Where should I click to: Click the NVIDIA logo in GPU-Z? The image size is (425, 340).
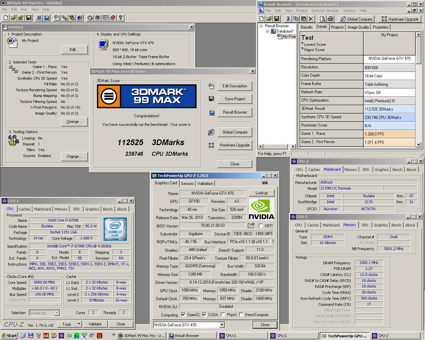[262, 210]
